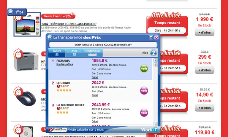Click the green voir button for PIXMANIA
The width and height of the screenshot is (228, 137).
pyautogui.click(x=144, y=68)
